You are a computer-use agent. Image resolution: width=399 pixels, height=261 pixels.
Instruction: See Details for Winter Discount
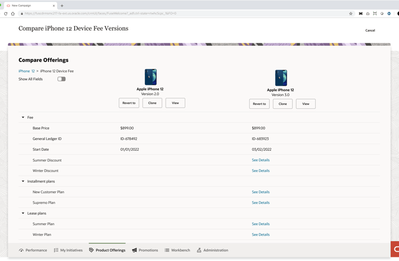point(261,171)
